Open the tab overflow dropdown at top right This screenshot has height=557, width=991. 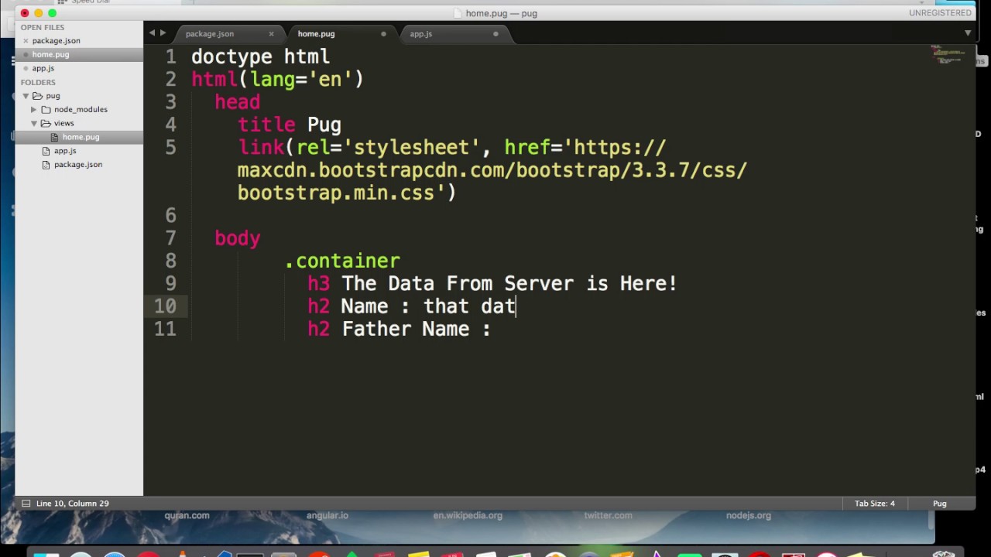click(x=968, y=33)
